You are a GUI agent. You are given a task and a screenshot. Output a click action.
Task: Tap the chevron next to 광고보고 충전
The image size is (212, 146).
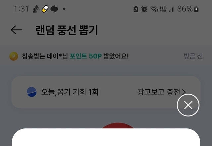[x=184, y=92]
